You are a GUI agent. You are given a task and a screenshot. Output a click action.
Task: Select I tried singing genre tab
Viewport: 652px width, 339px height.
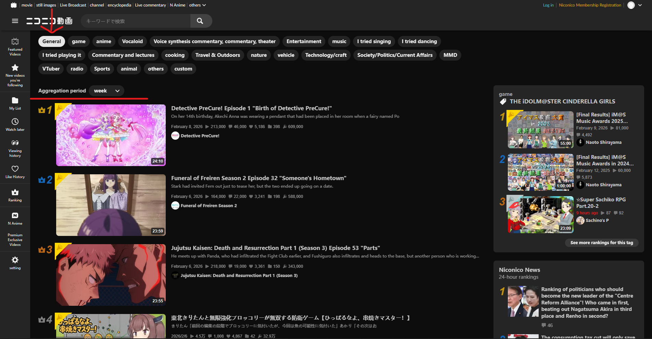coord(374,41)
